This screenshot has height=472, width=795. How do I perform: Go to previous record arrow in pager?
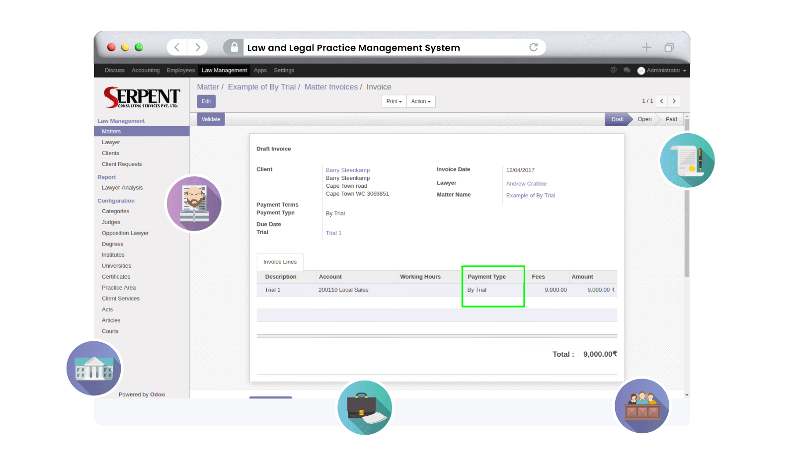(x=661, y=101)
